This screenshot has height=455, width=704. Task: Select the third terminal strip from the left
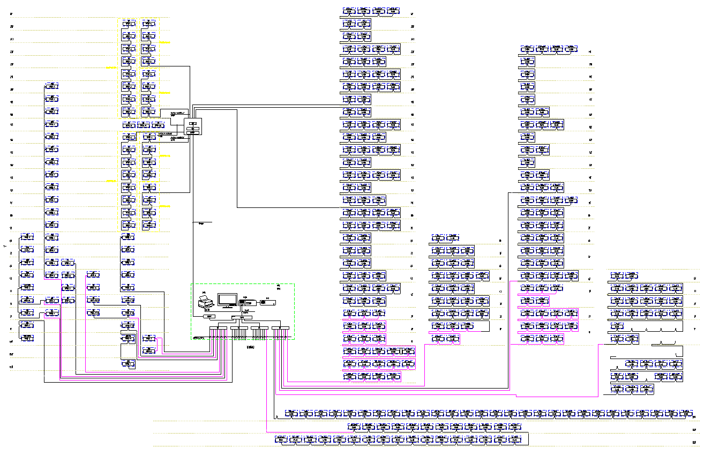pos(259,328)
